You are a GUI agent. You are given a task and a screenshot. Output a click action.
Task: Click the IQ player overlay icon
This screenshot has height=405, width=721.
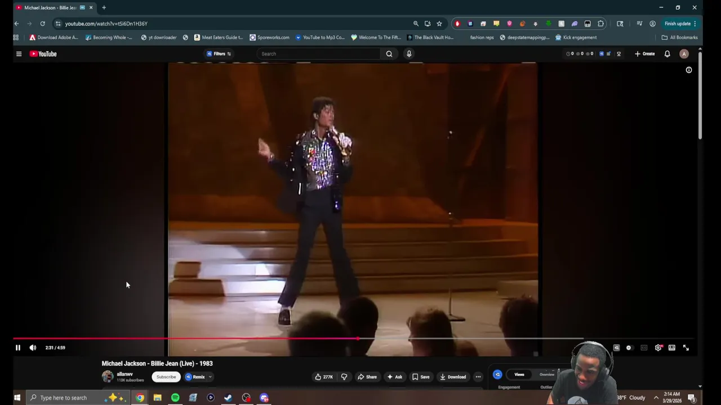[616, 348]
